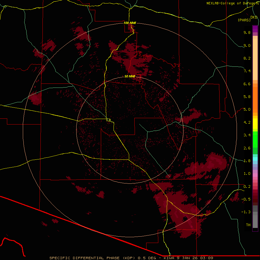The height and width of the screenshot is (260, 260).
Task: Select the 8.2 value on the color scale
Action: pyautogui.click(x=247, y=58)
